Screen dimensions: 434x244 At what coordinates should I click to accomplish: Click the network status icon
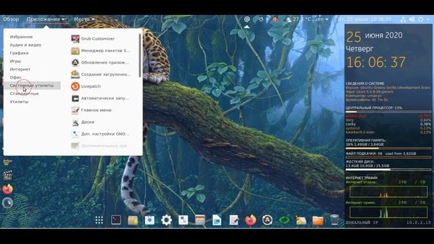point(403,19)
